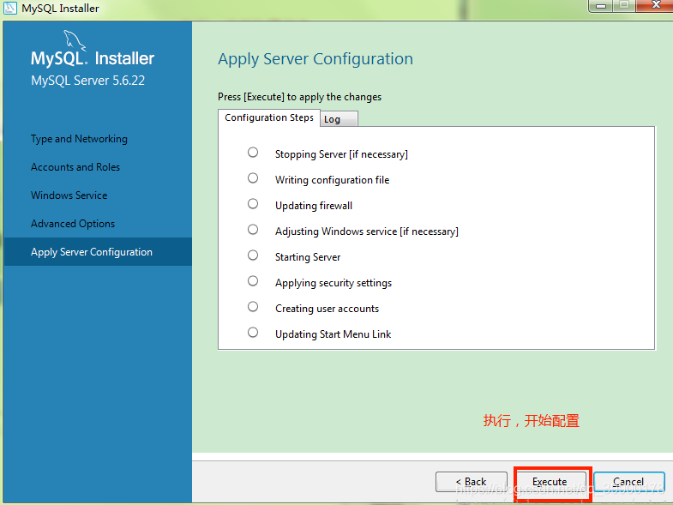
Task: Click the Back button
Action: coord(472,482)
